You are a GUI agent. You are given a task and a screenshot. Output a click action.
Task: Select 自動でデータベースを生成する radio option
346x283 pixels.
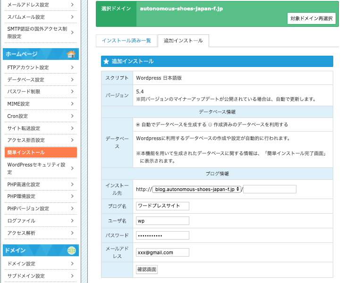click(x=138, y=125)
